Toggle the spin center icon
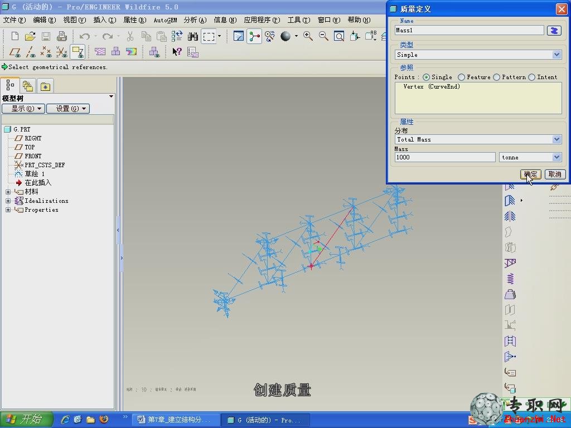This screenshot has height=428, width=571. tap(254, 36)
